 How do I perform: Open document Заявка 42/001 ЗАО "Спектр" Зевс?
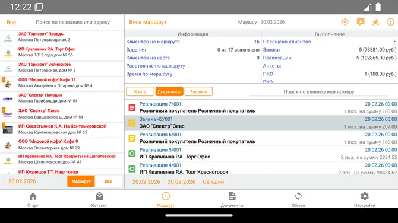pos(261,123)
